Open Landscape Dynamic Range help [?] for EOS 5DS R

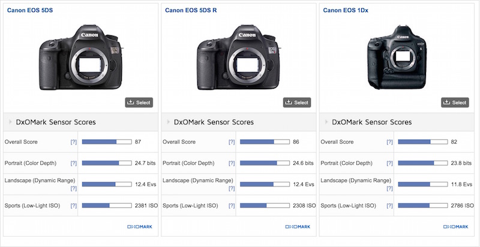click(232, 188)
